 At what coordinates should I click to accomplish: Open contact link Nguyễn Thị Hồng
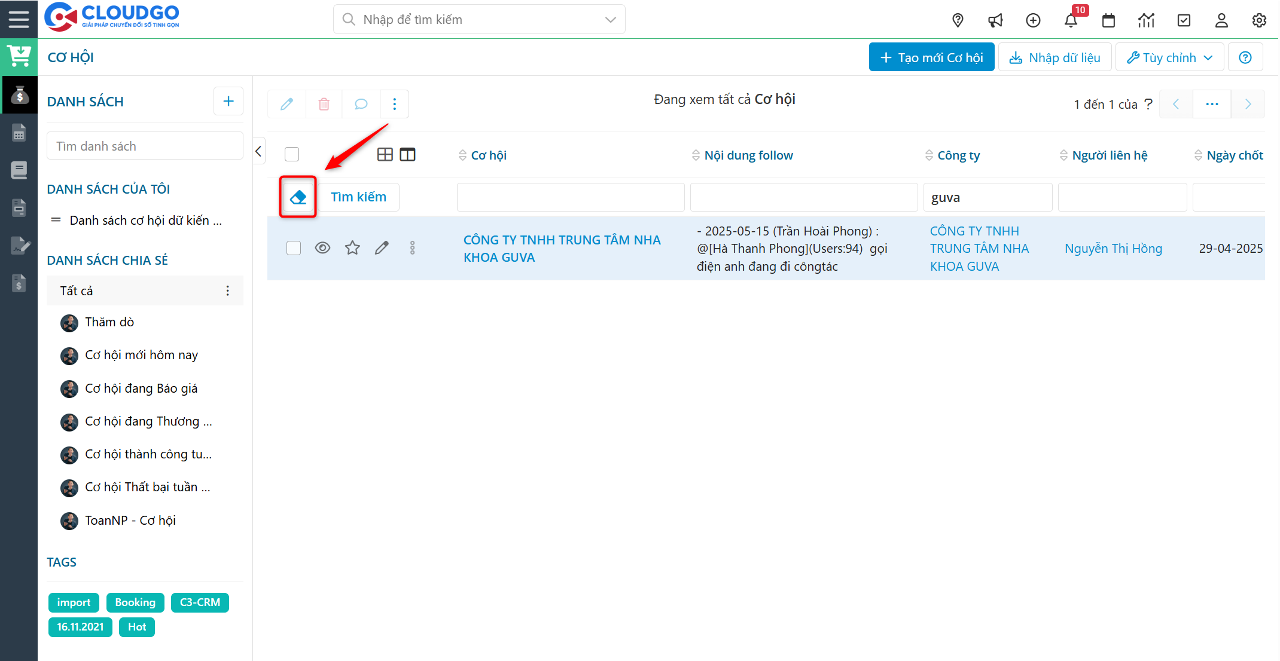coord(1113,248)
